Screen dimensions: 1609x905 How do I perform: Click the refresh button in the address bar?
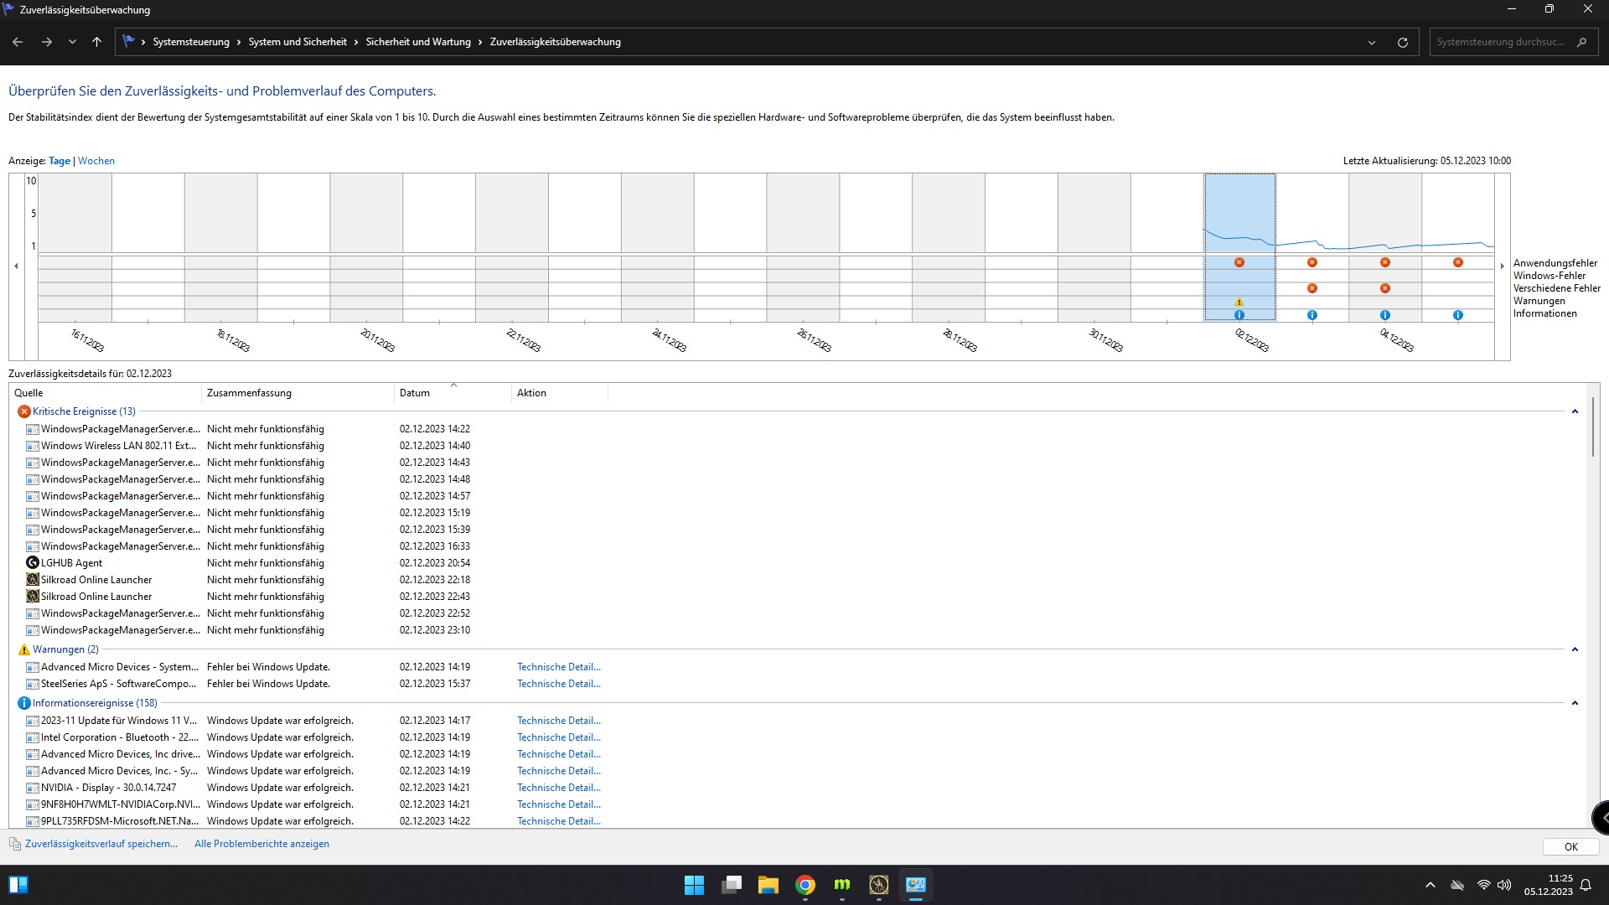click(1402, 42)
